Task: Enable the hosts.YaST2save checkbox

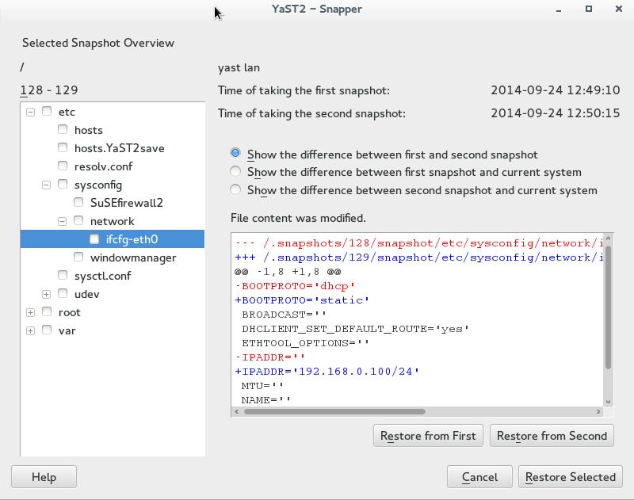Action: [x=63, y=147]
